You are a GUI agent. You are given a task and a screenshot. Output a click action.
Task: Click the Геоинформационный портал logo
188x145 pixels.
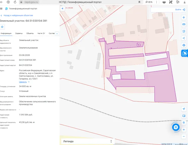pos(21,8)
